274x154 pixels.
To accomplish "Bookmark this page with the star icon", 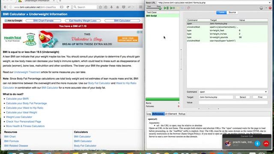I will click(x=101, y=7).
